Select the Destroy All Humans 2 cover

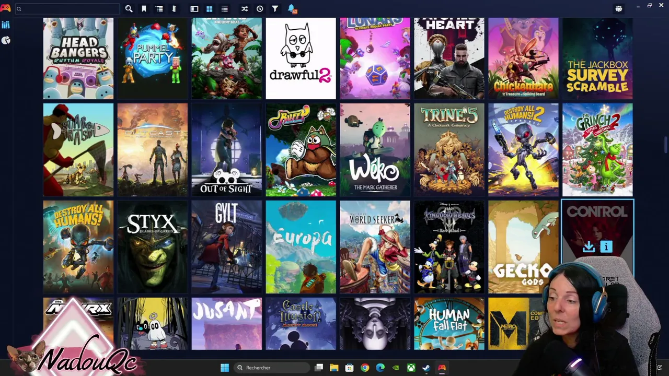click(524, 150)
